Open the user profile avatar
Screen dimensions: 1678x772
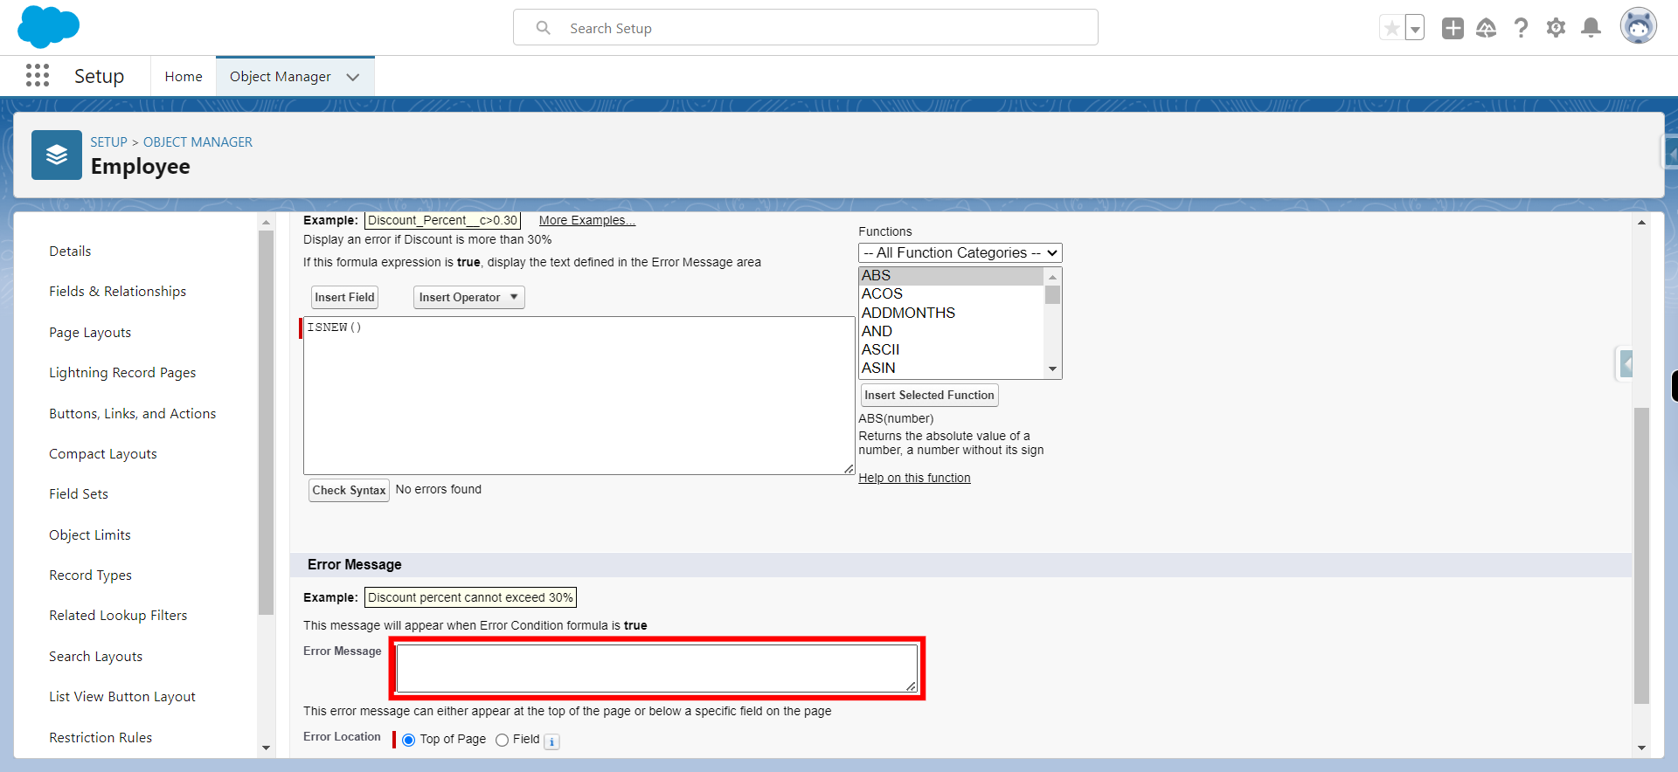pyautogui.click(x=1638, y=26)
